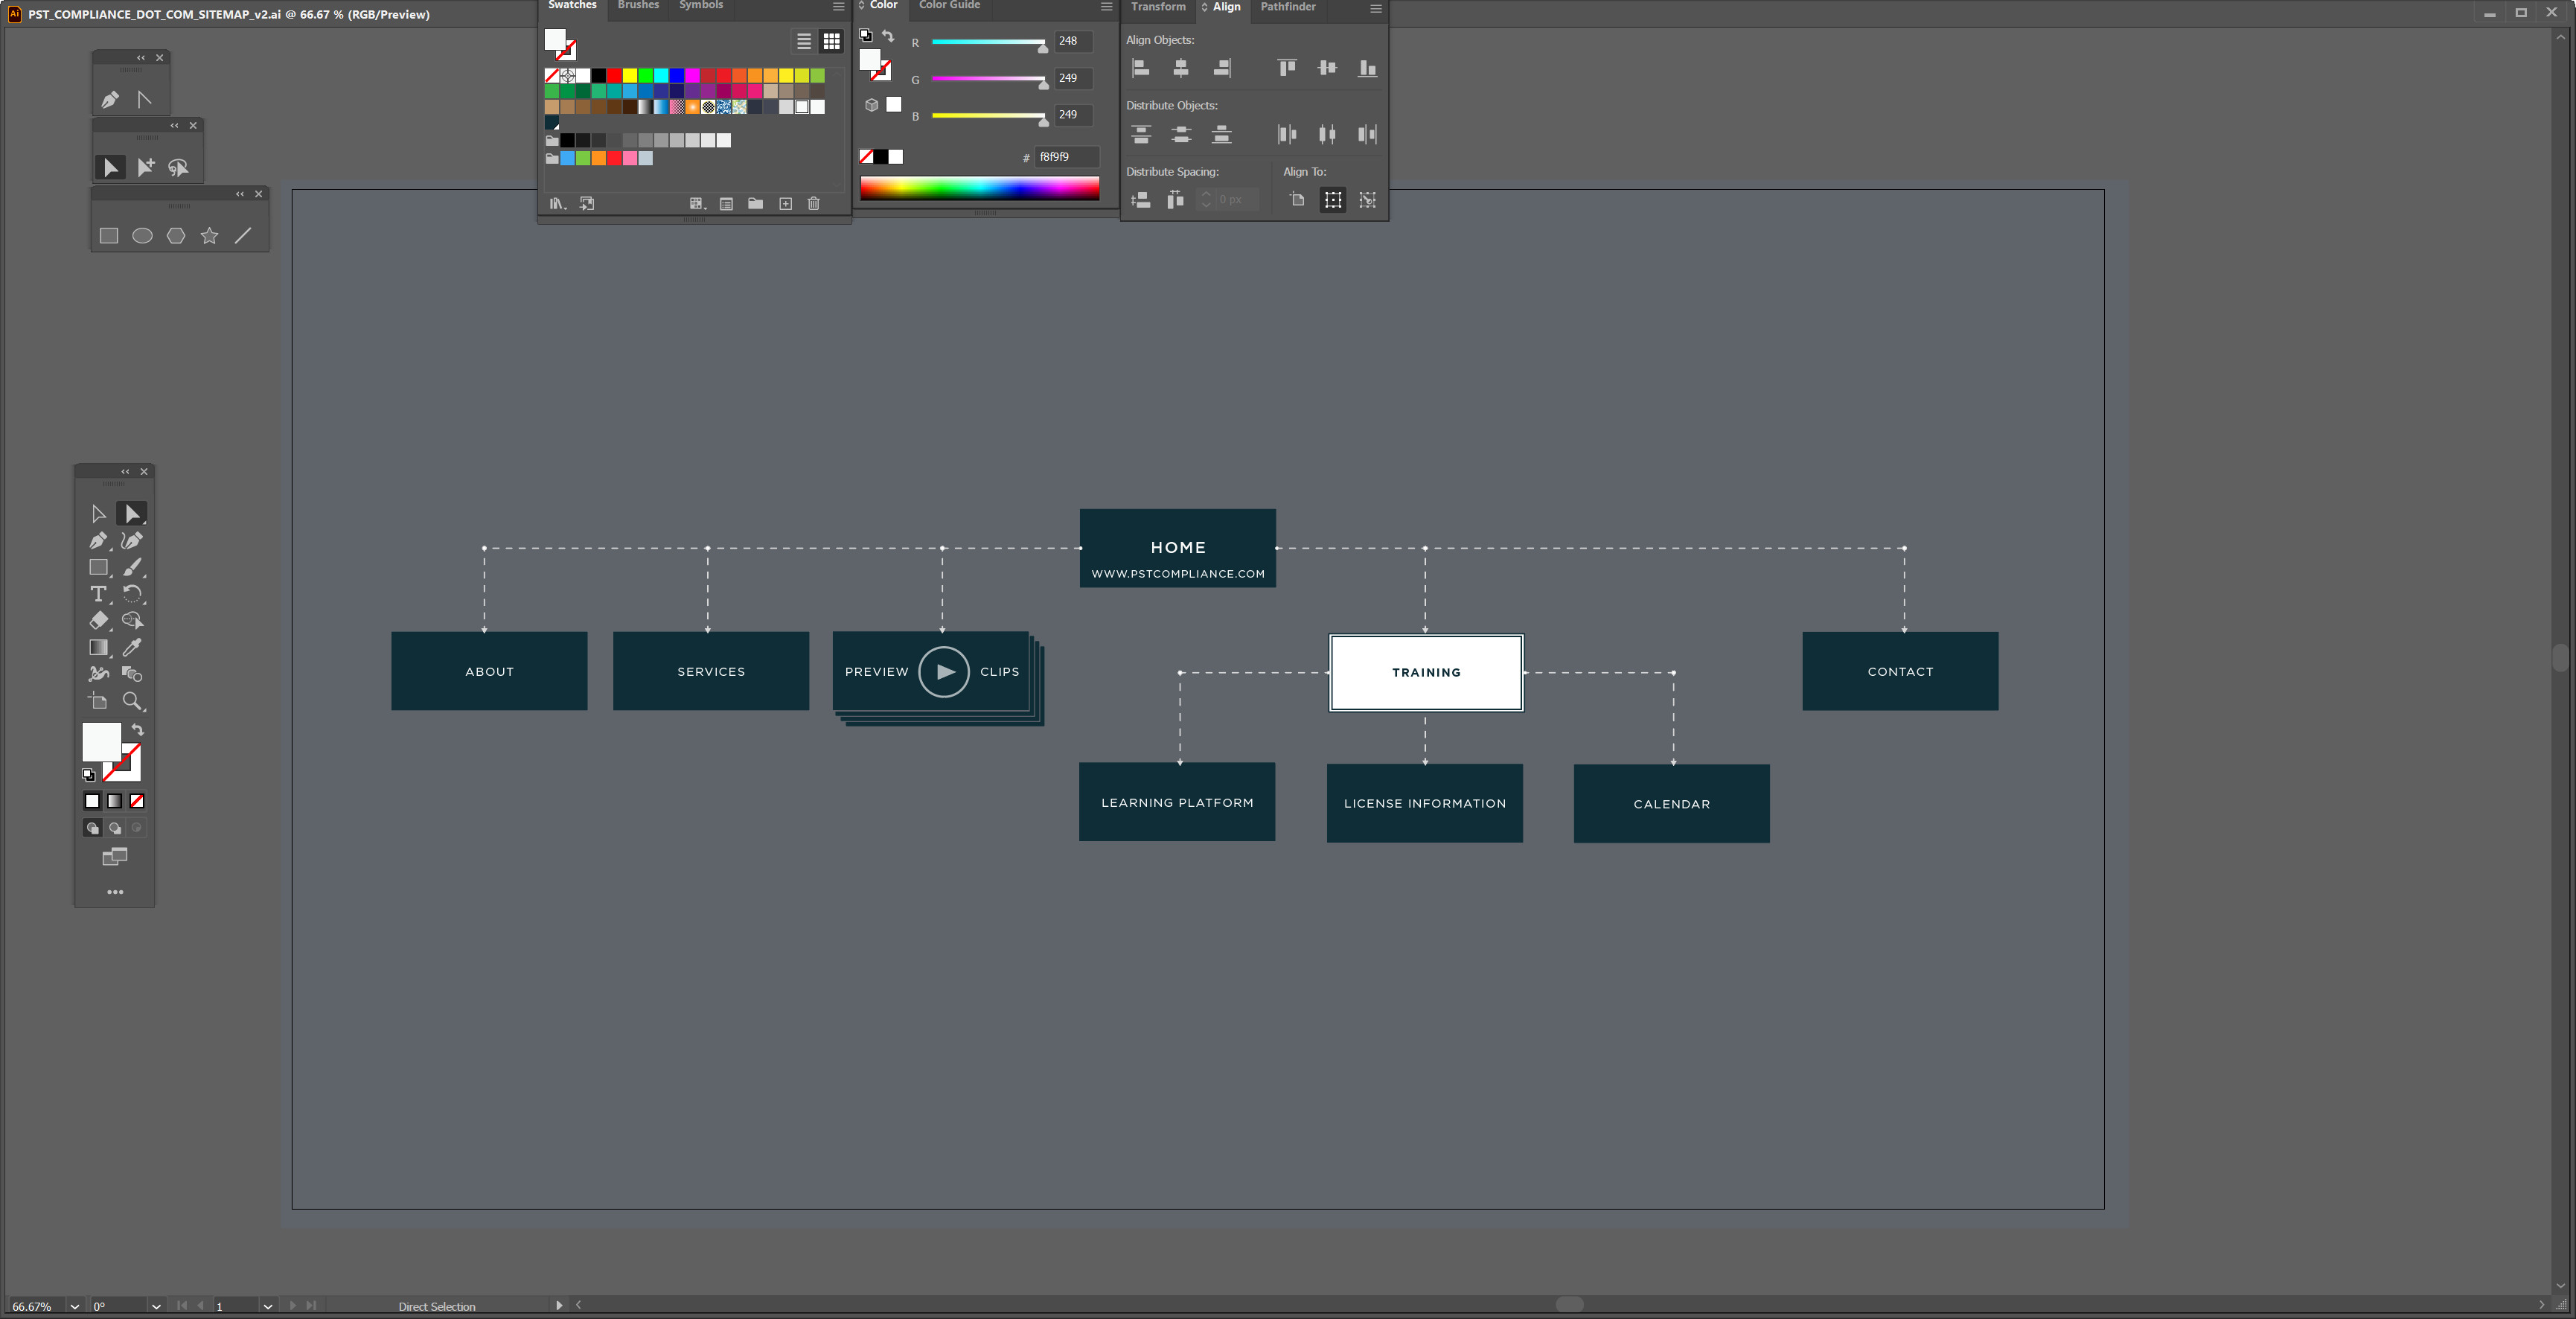Open zoom level dropdown in status bar

point(74,1306)
